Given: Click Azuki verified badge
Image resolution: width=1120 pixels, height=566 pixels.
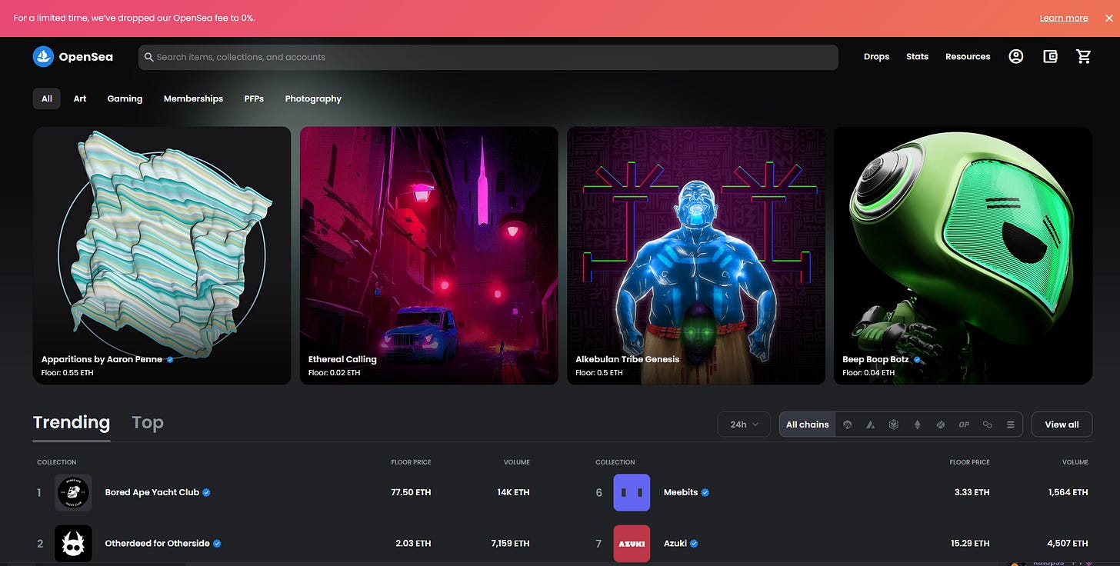Looking at the screenshot, I should click(694, 543).
